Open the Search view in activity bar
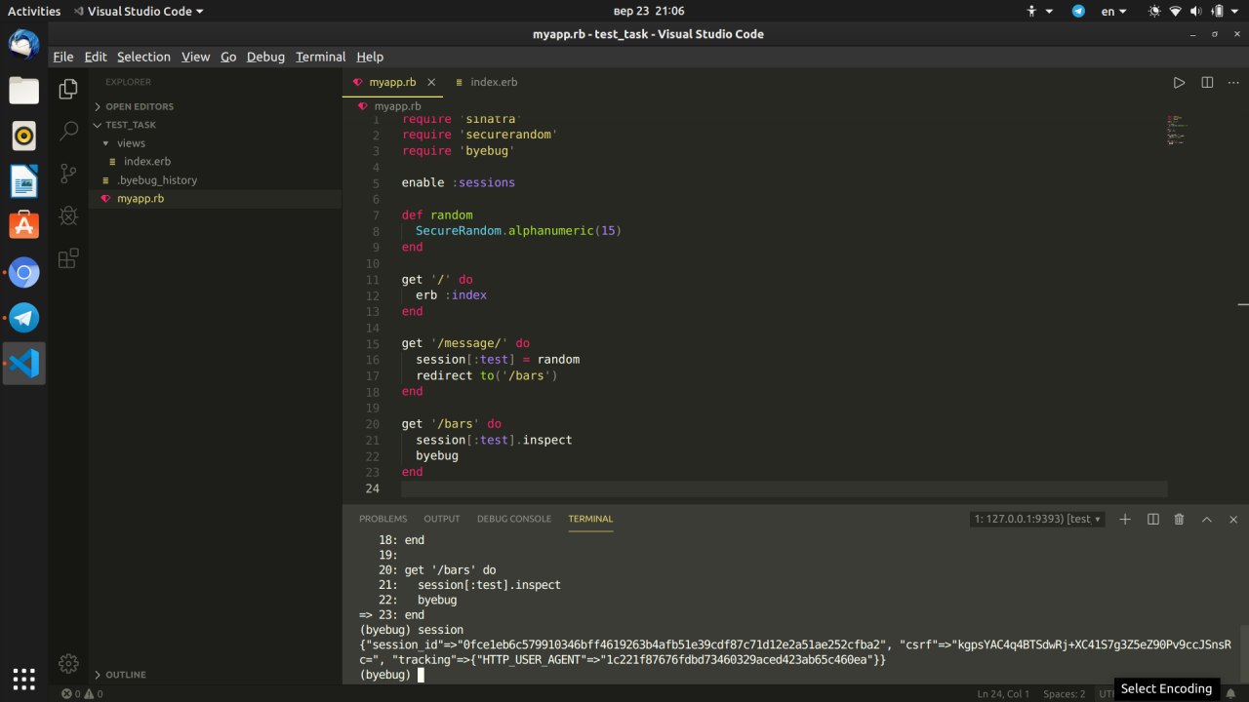This screenshot has width=1249, height=702. [x=68, y=131]
